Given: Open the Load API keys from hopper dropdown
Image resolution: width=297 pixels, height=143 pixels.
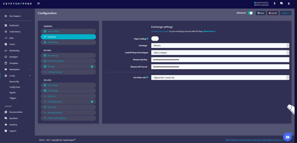Looking at the screenshot, I should [220, 53].
